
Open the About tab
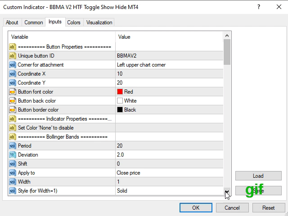[x=12, y=22]
